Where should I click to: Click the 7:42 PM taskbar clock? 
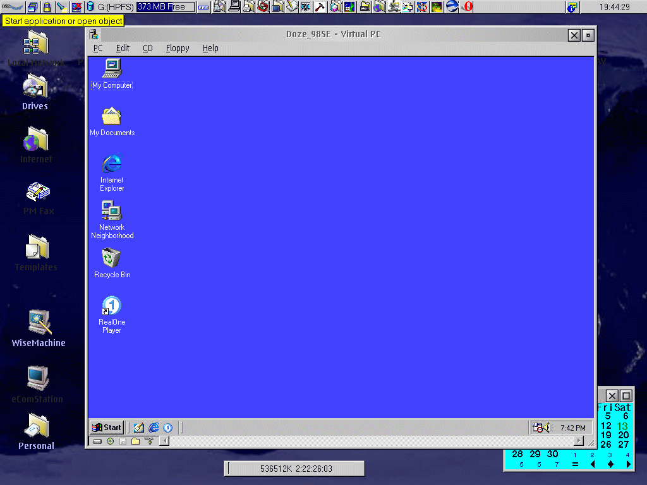point(572,428)
